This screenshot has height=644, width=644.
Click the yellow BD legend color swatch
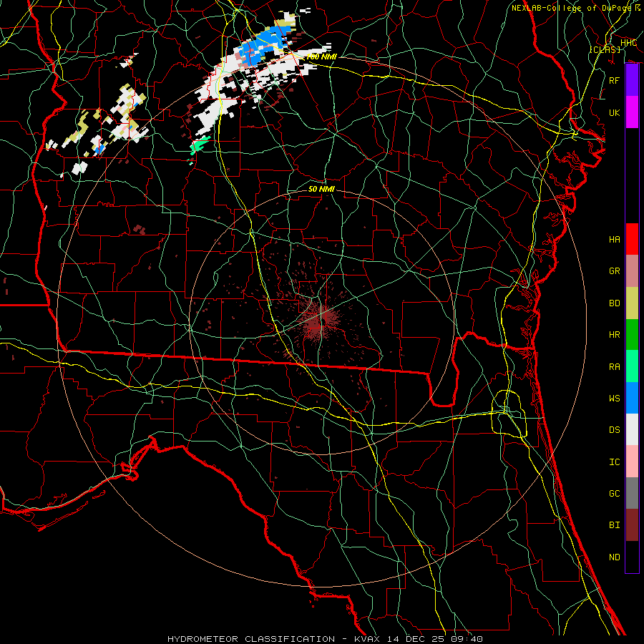tap(632, 303)
